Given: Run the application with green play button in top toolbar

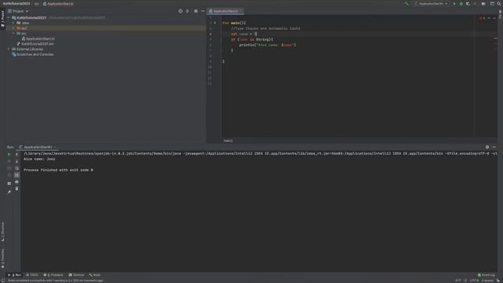Looking at the screenshot, I should coord(454,3).
